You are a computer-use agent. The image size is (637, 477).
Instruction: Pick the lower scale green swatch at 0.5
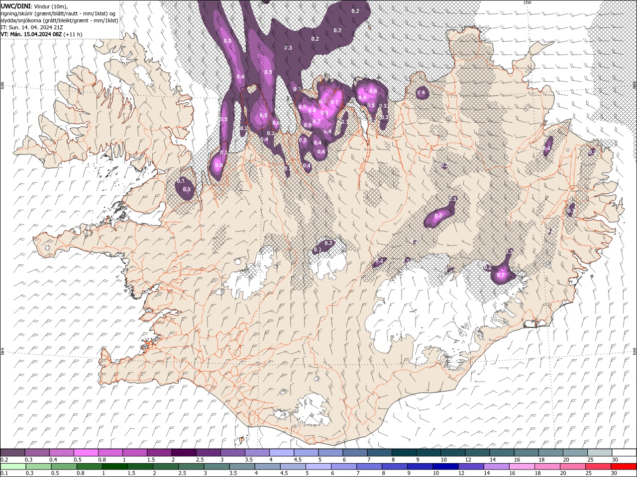[x=64, y=467]
